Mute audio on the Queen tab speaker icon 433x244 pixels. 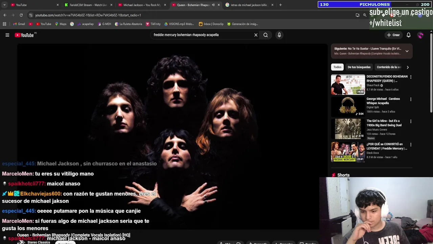[213, 5]
